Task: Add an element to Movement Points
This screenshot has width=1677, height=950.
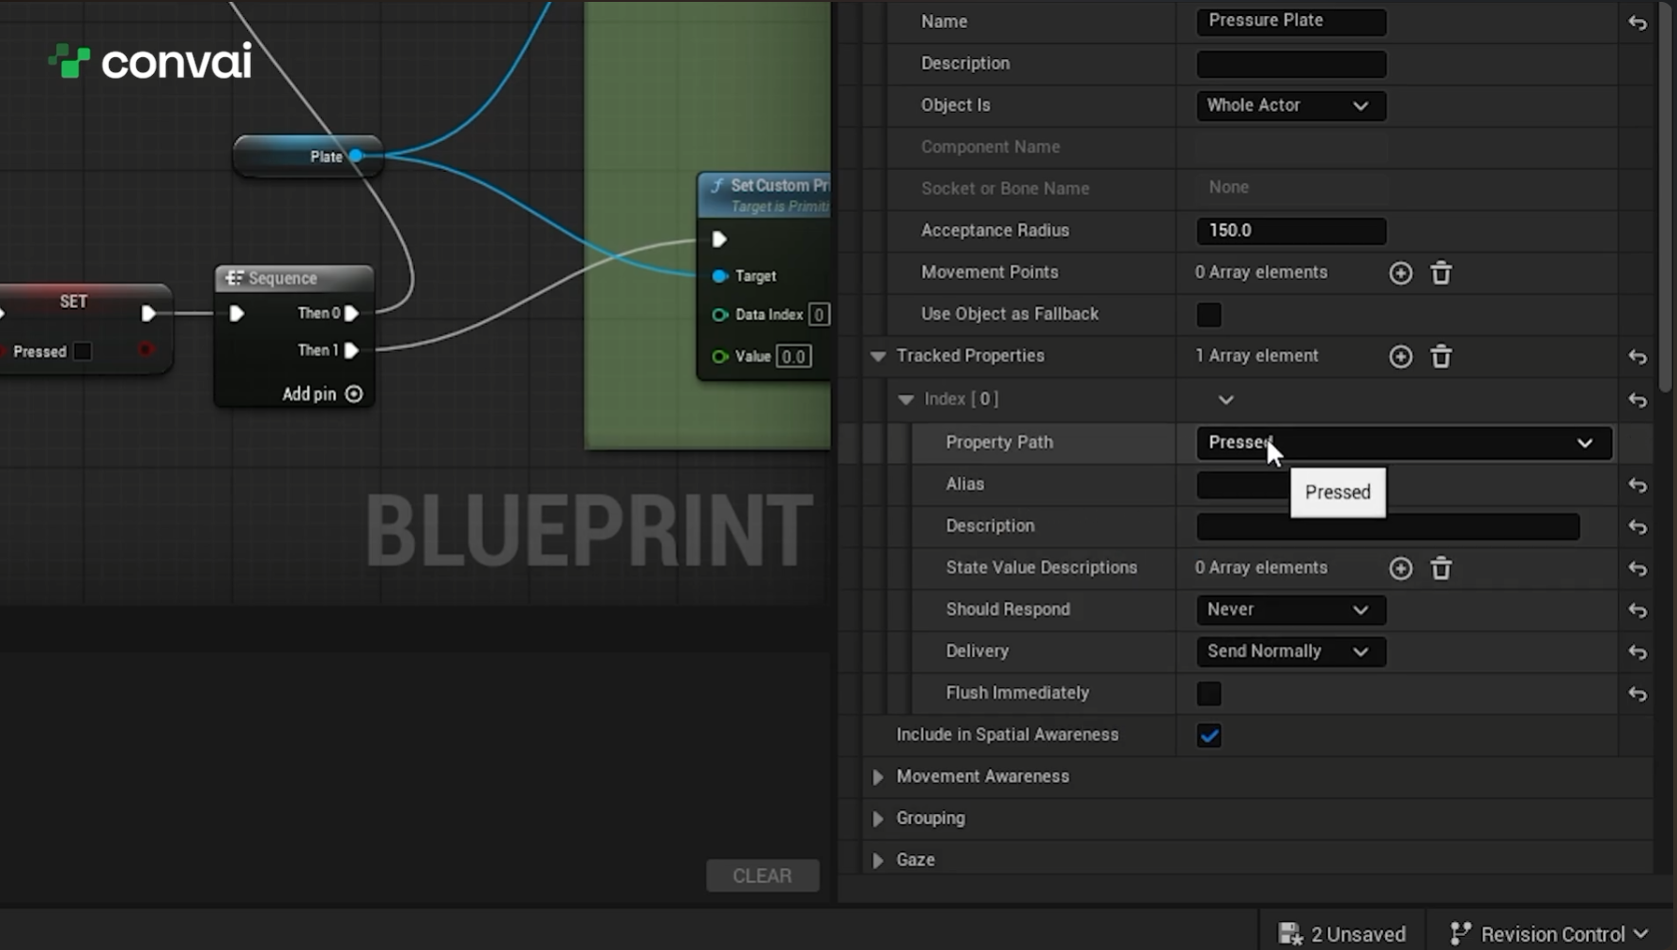Action: click(x=1401, y=273)
